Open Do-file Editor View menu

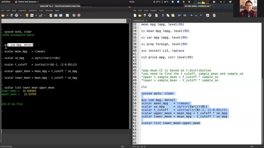146,11
